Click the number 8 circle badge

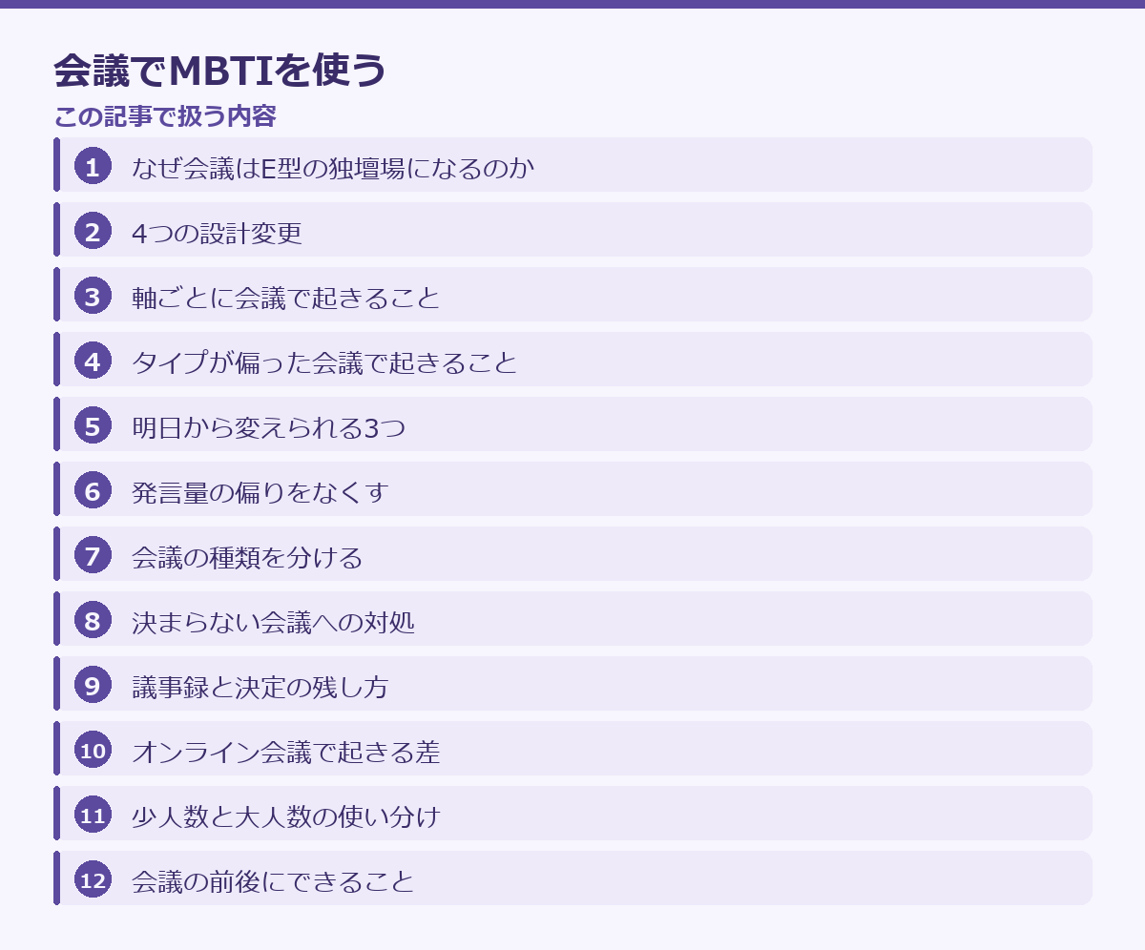click(x=93, y=621)
